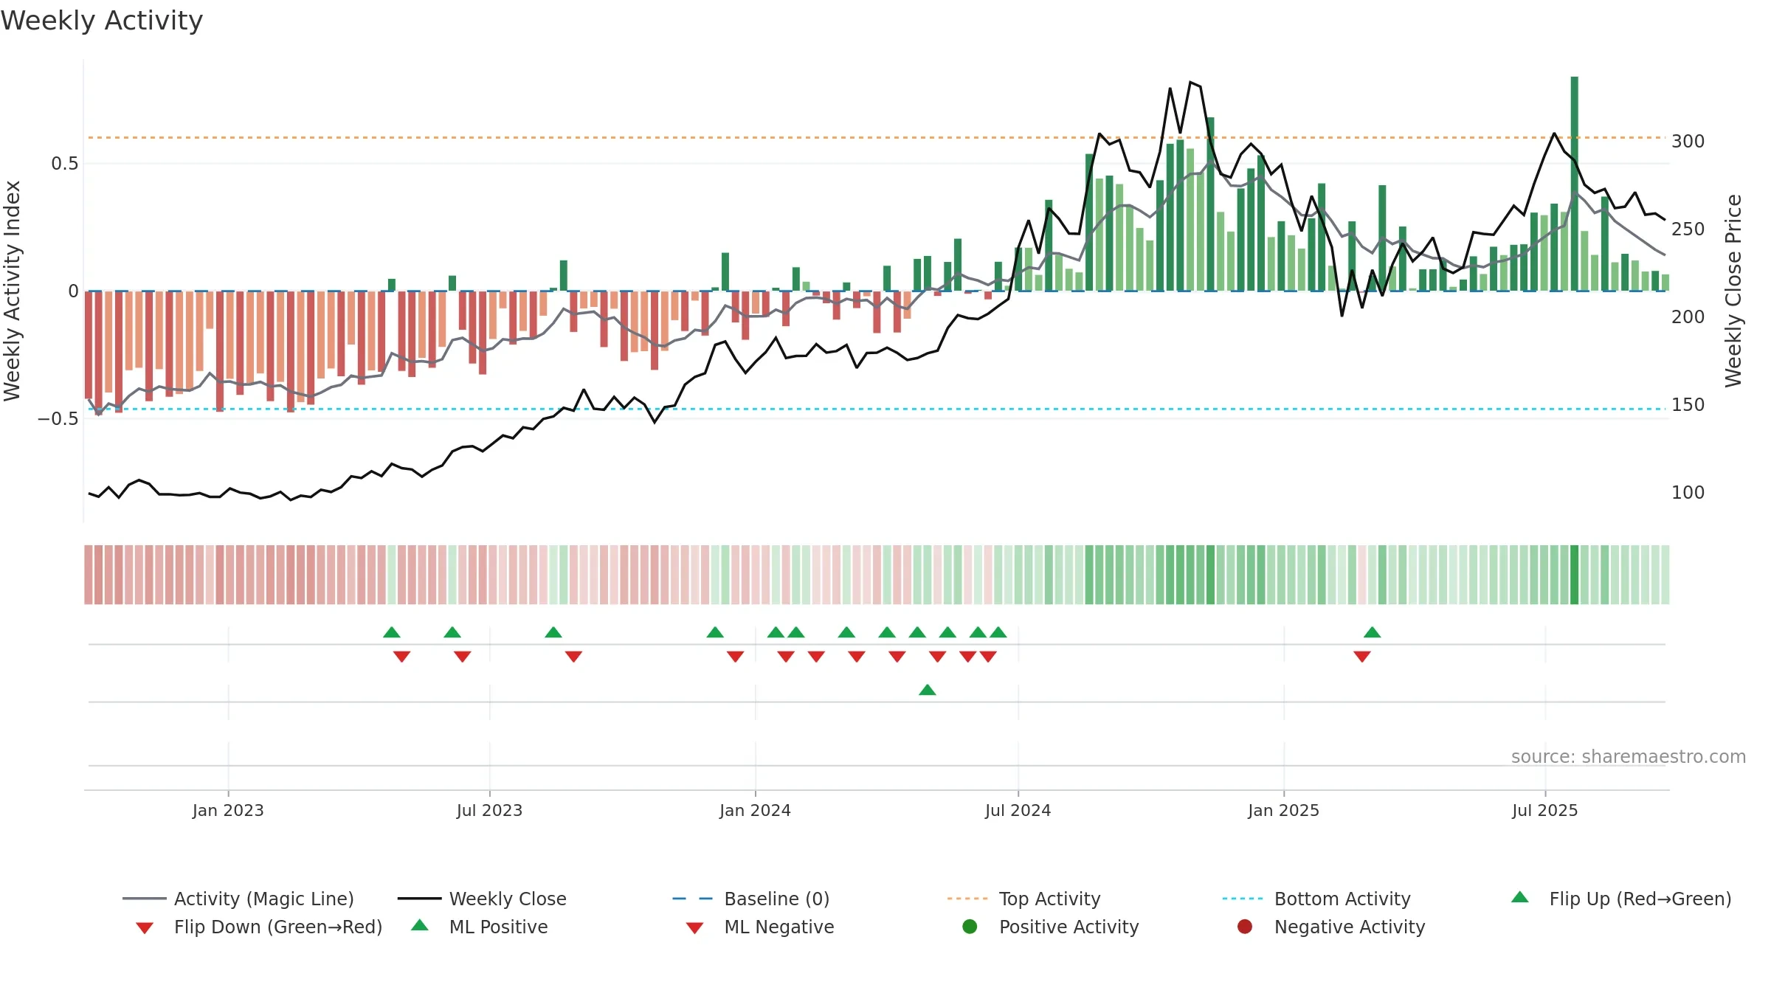Click the Negative Activity red circle legend icon
Image resolution: width=1771 pixels, height=996 pixels.
pyautogui.click(x=1245, y=927)
